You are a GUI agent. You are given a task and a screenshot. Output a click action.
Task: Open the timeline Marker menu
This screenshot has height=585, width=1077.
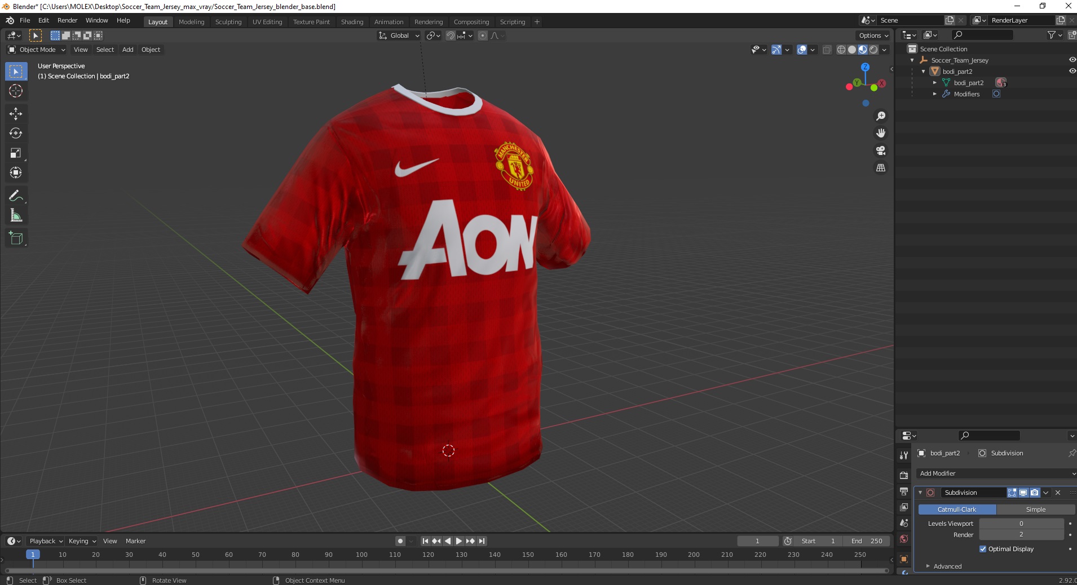[x=135, y=541]
